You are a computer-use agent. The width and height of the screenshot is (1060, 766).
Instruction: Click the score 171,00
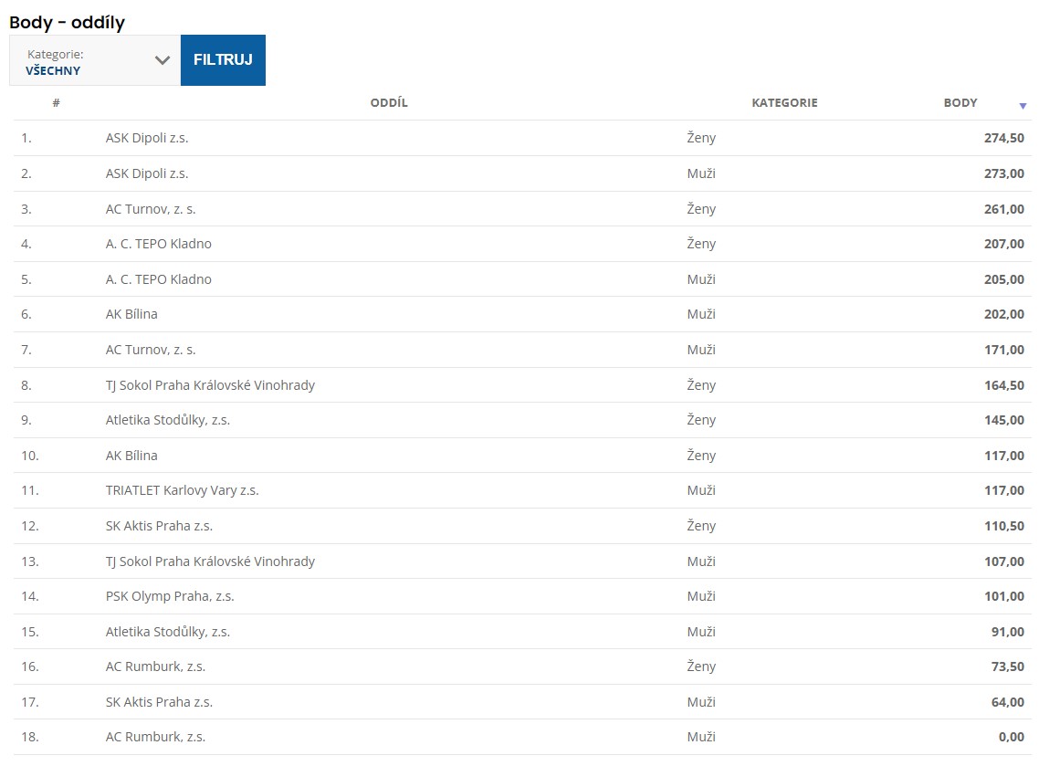coord(1004,350)
